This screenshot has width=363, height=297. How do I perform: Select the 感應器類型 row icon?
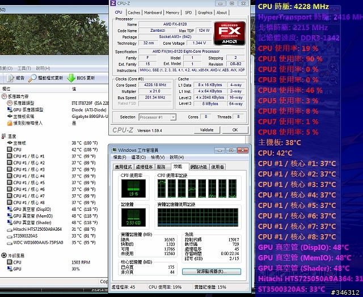coord(10,103)
